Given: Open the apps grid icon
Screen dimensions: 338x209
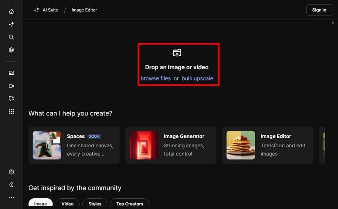Looking at the screenshot, I should point(12,111).
